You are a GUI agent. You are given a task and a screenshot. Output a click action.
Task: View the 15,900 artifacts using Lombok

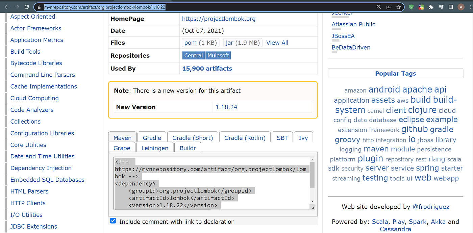(207, 68)
